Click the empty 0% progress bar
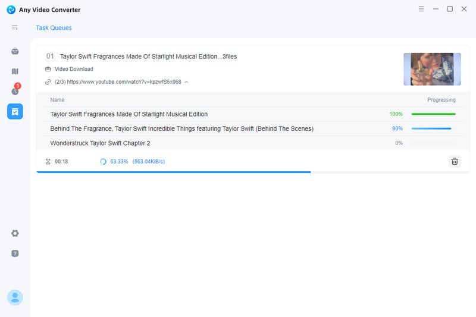The width and height of the screenshot is (476, 317). 434,143
